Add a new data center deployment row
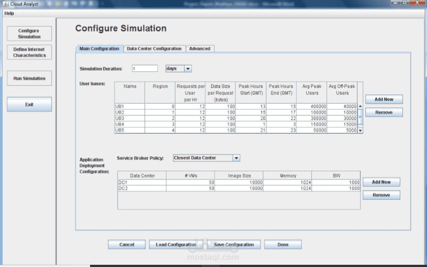The width and height of the screenshot is (427, 267). [381, 182]
